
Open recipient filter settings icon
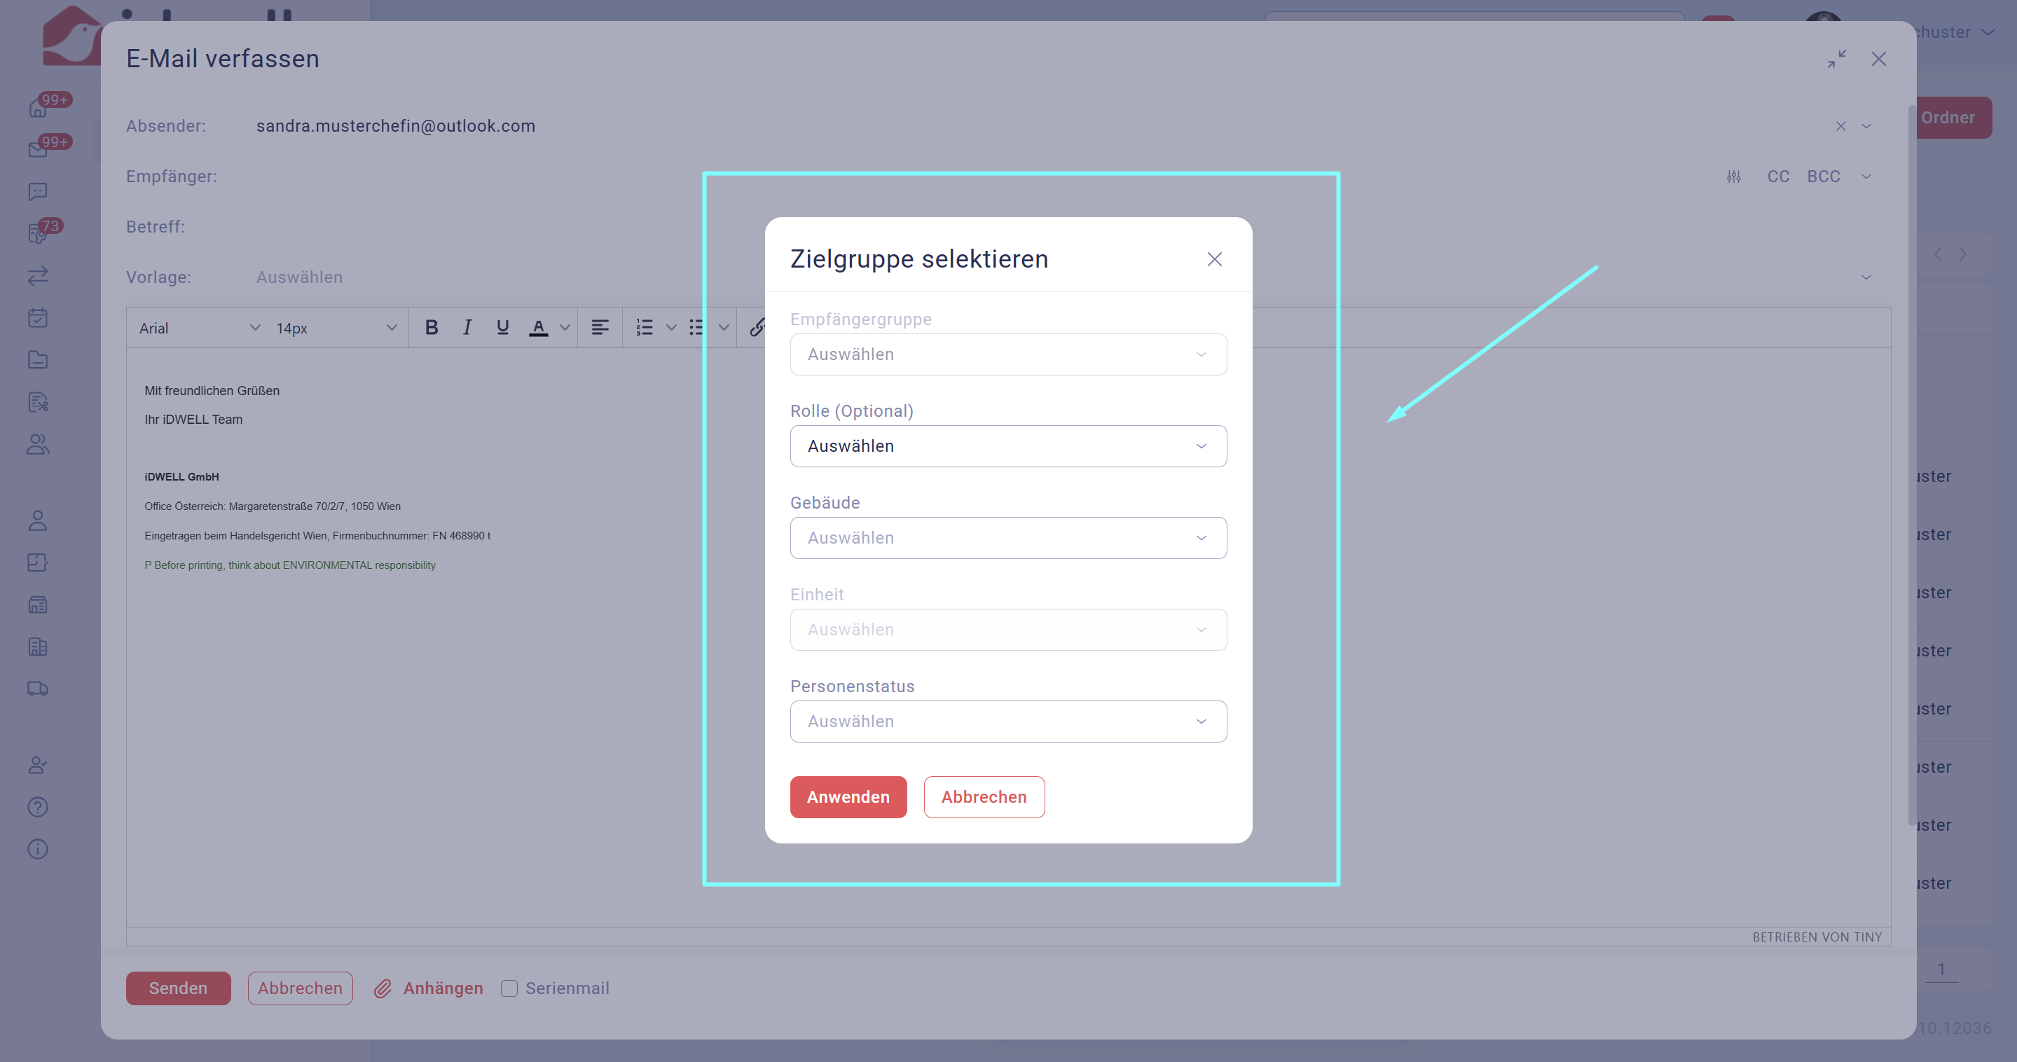pyautogui.click(x=1733, y=177)
